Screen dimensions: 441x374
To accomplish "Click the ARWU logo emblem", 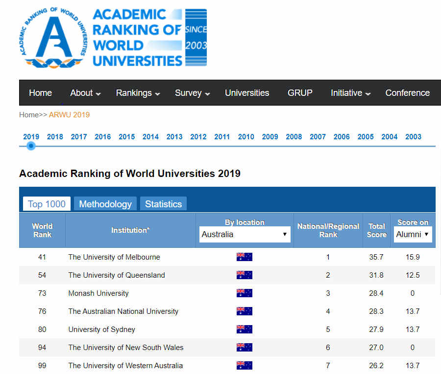I will tap(53, 38).
